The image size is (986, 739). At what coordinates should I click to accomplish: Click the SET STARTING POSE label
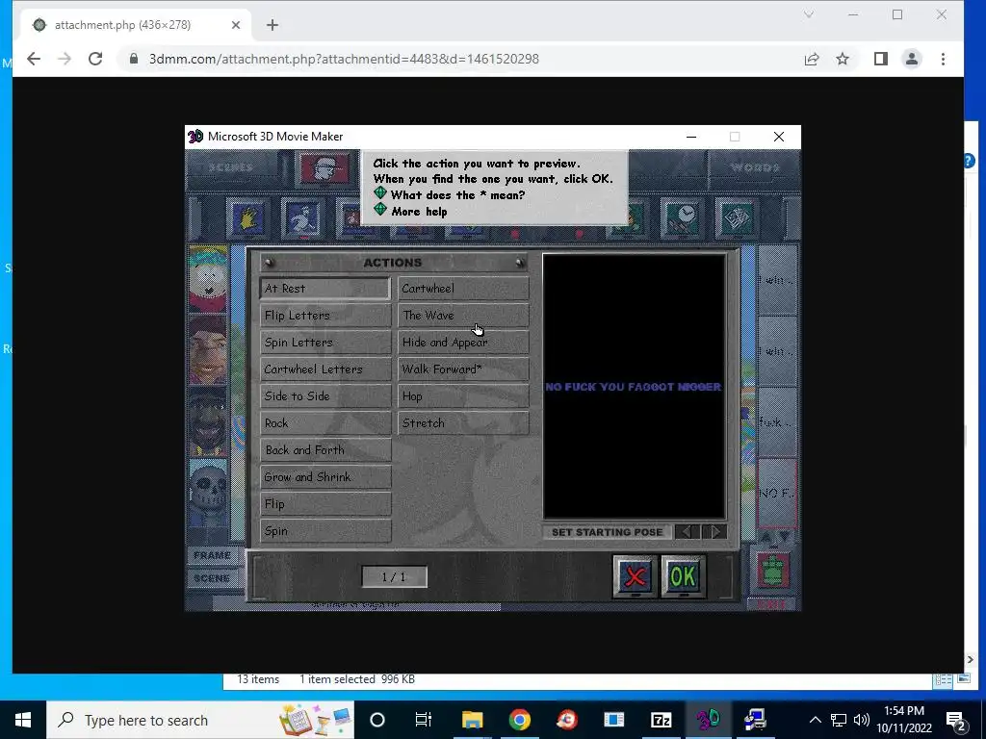pos(607,532)
